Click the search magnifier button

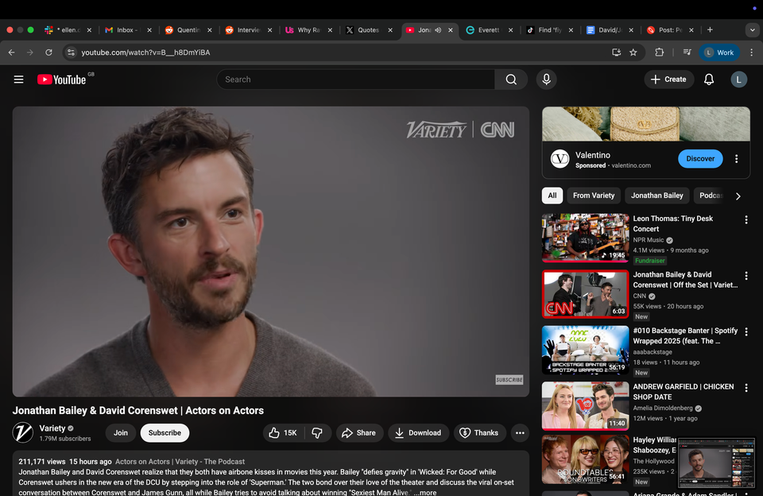pyautogui.click(x=511, y=79)
